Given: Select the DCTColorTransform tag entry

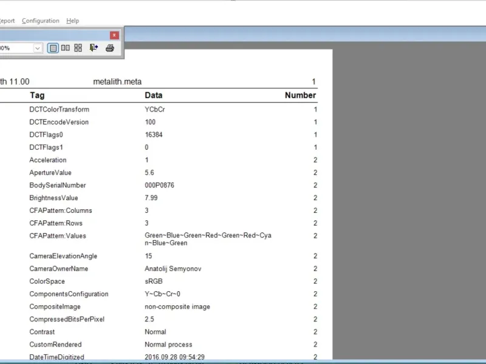Looking at the screenshot, I should coord(59,109).
